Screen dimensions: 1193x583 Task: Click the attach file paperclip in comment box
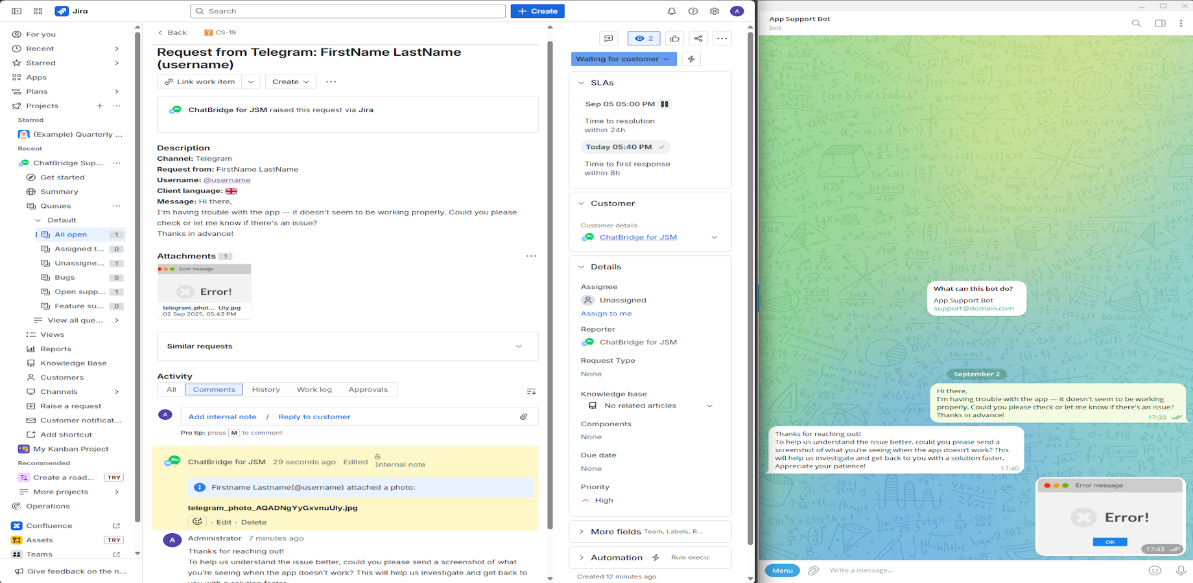[524, 417]
